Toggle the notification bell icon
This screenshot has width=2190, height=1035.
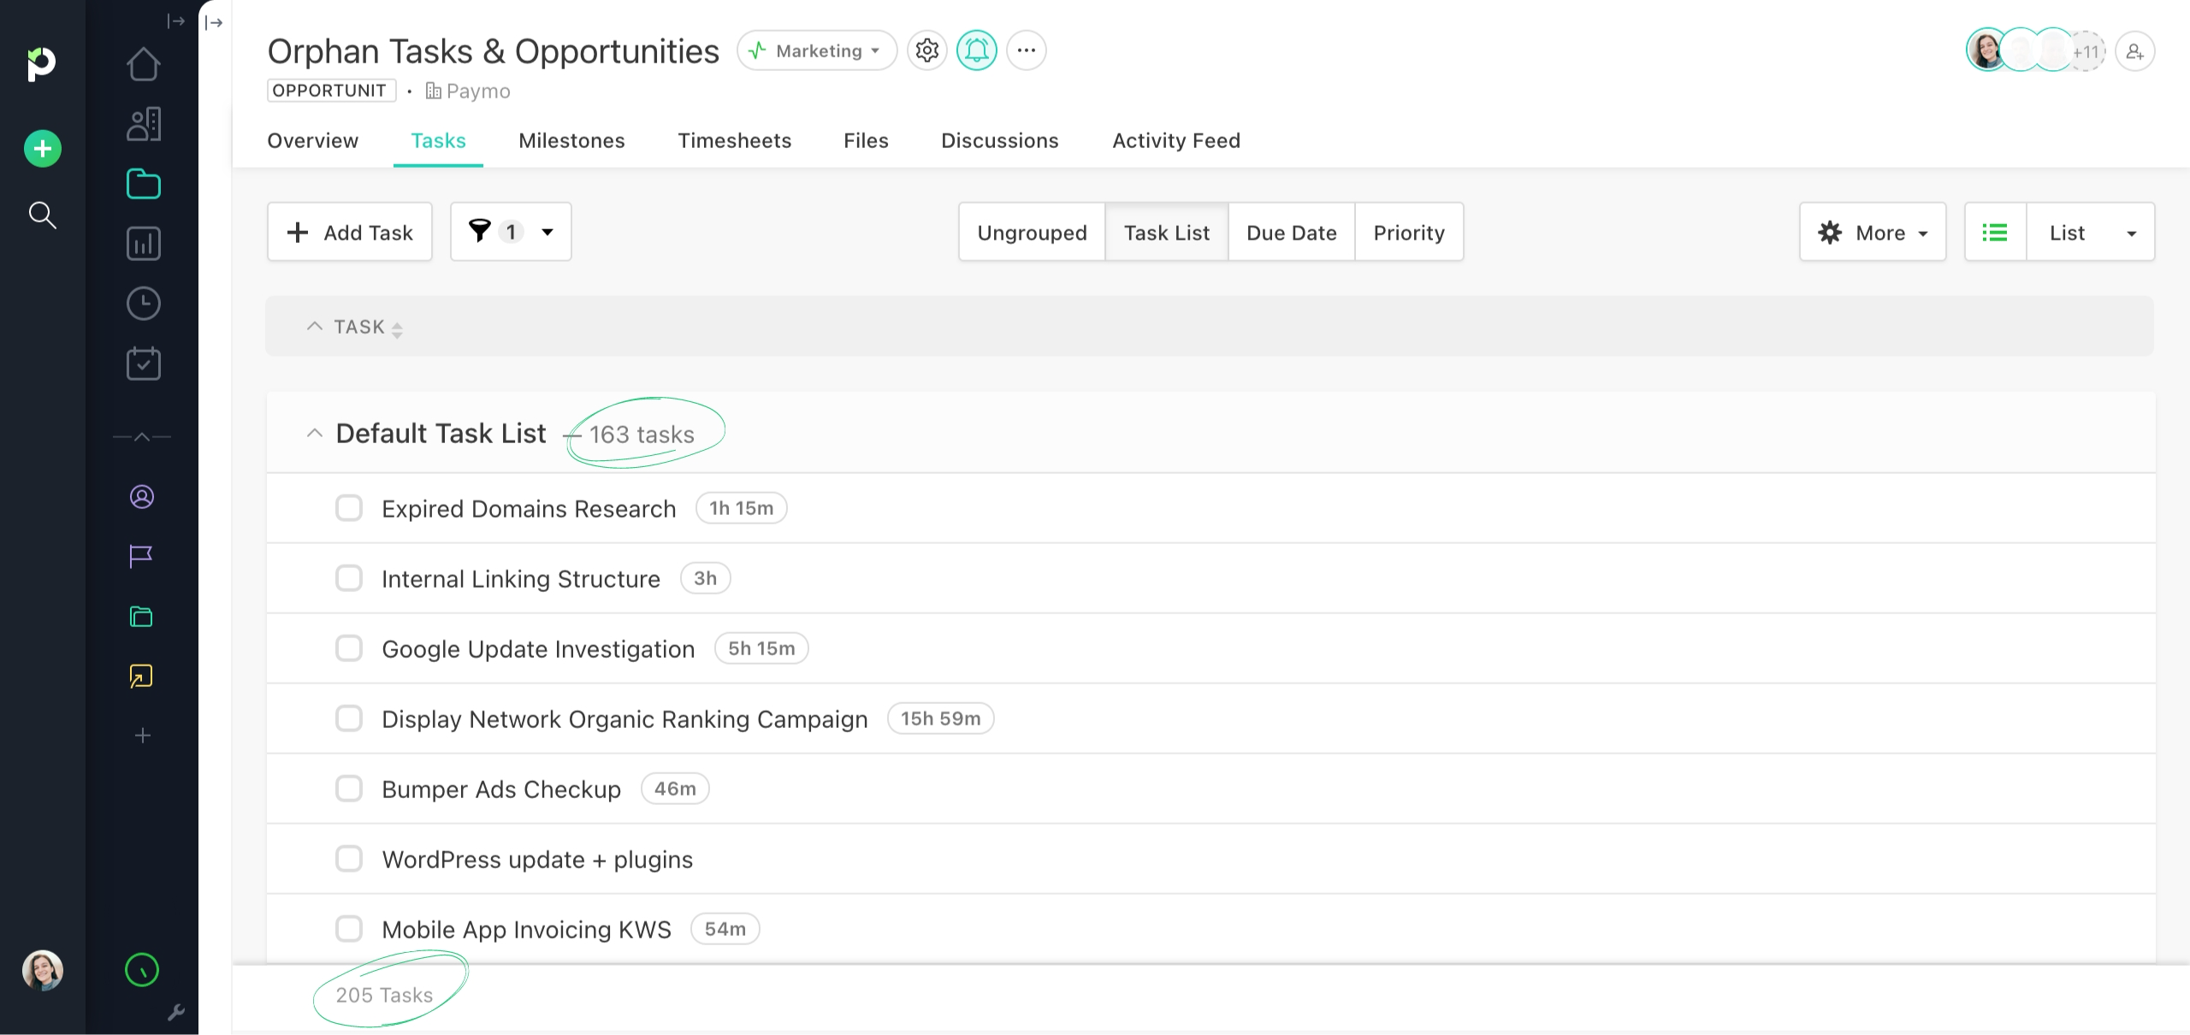976,50
